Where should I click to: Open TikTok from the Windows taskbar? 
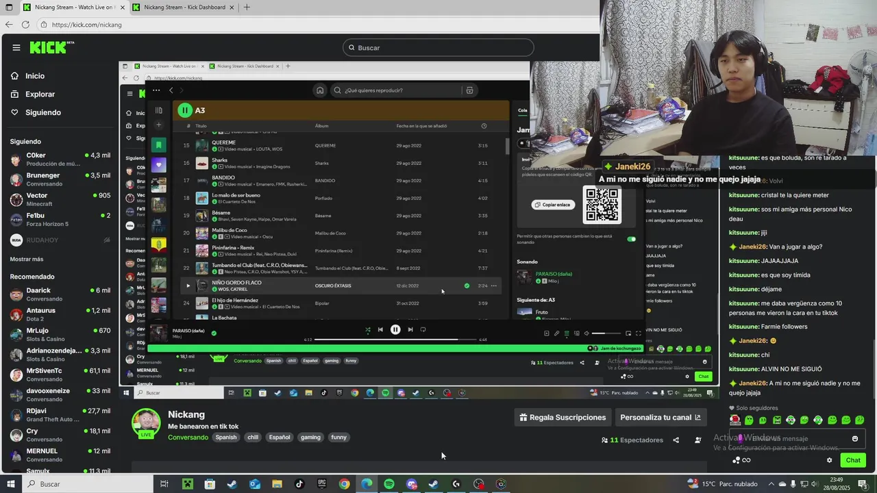299,484
